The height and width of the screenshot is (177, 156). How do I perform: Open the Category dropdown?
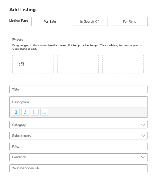(78, 125)
